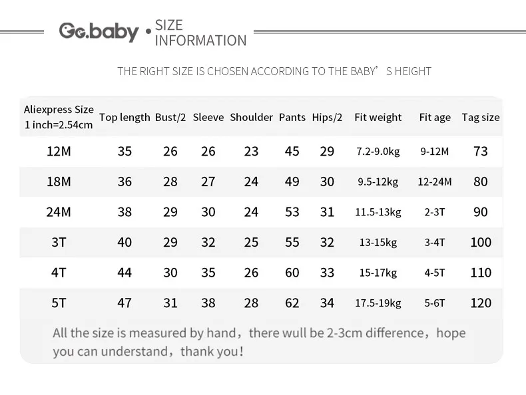526x395 pixels.
Task: Select the SIZE INFORMATION heading
Action: pos(200,33)
